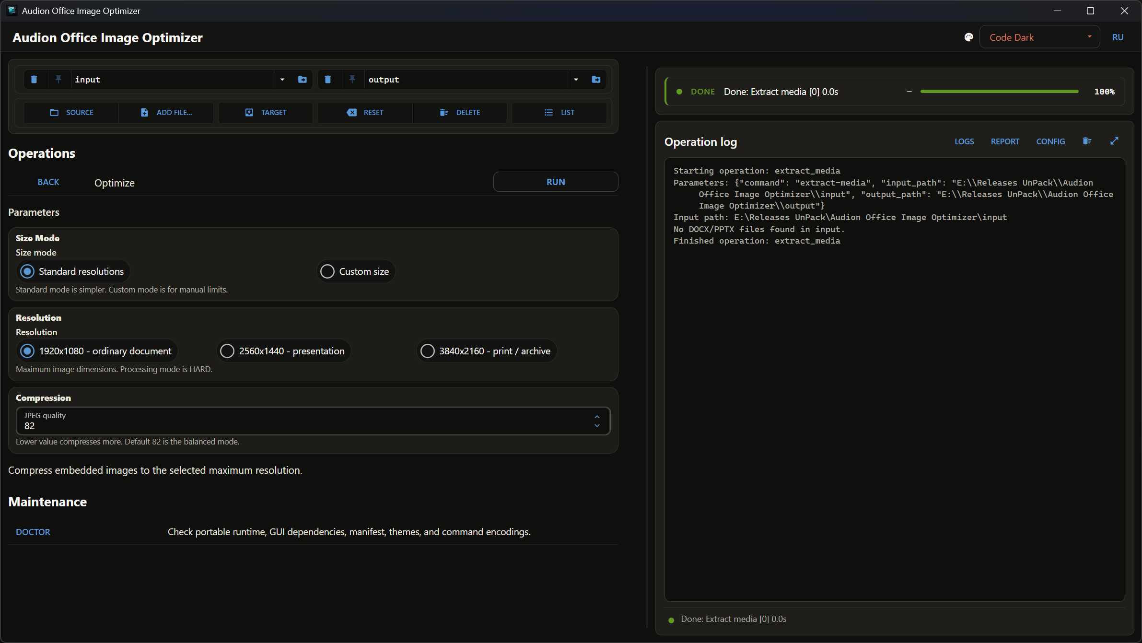Switch to the REPORT tab
The height and width of the screenshot is (643, 1142).
pyautogui.click(x=1005, y=141)
